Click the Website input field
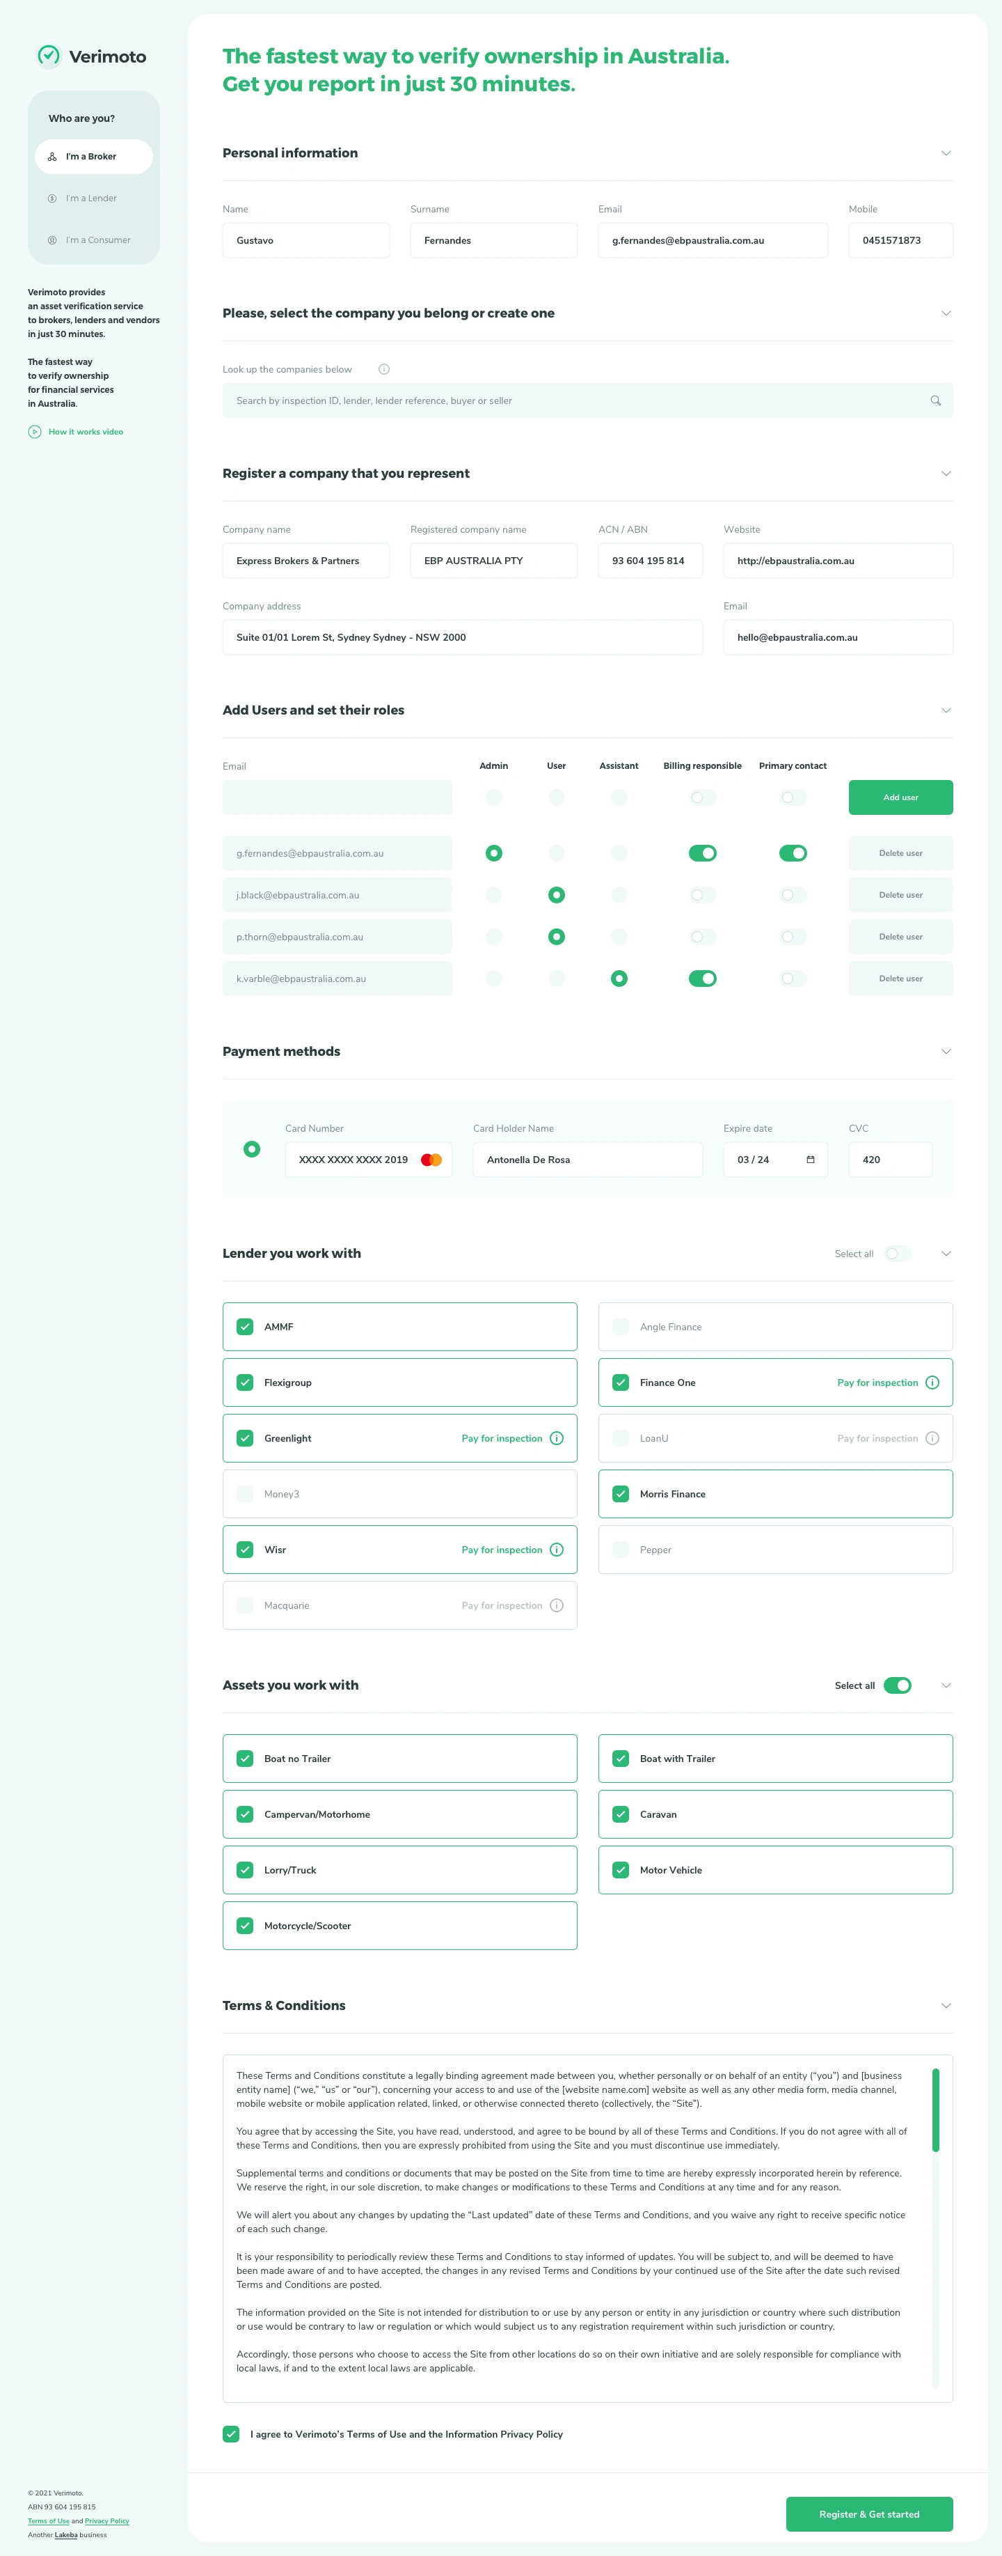 (838, 561)
